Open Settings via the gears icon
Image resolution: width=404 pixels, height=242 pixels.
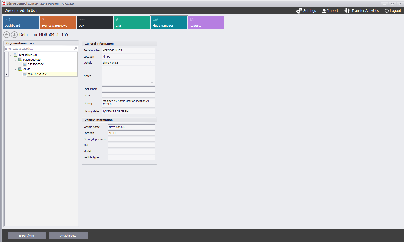coord(299,11)
